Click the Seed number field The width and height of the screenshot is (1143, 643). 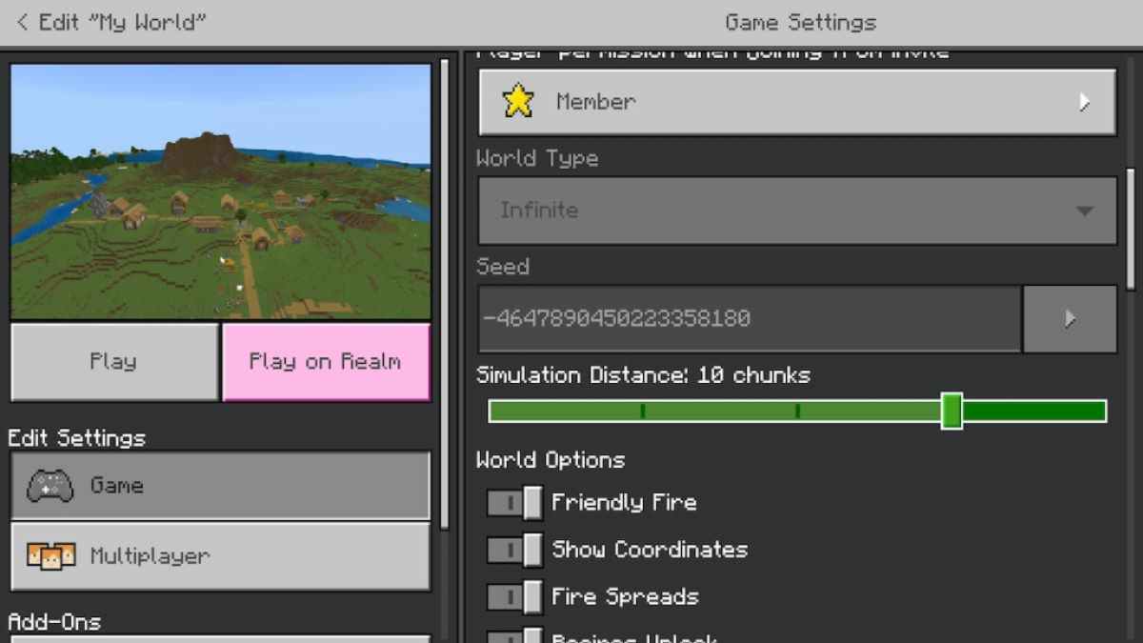click(750, 318)
